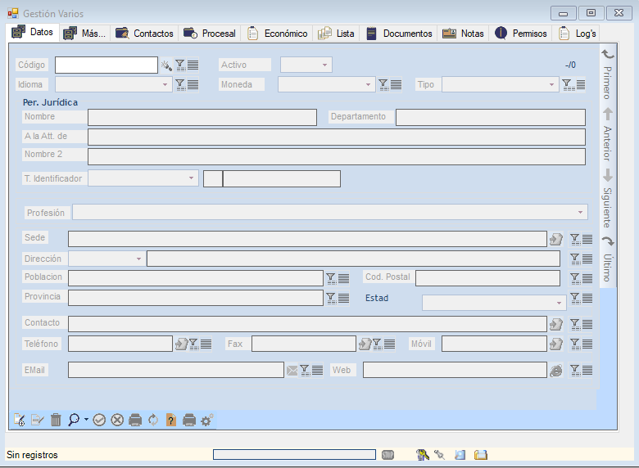The image size is (639, 468).
Task: Click the circular arrows refresh icon
Action: [153, 420]
